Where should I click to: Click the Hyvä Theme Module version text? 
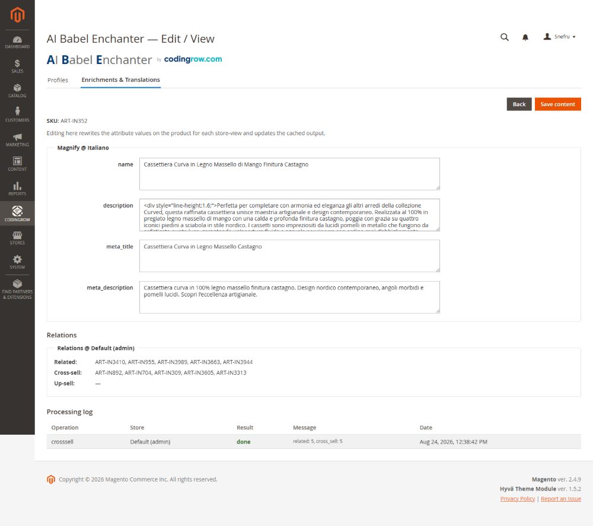pos(540,489)
